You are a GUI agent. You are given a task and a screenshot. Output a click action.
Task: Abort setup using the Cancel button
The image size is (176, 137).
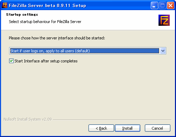point(157,128)
